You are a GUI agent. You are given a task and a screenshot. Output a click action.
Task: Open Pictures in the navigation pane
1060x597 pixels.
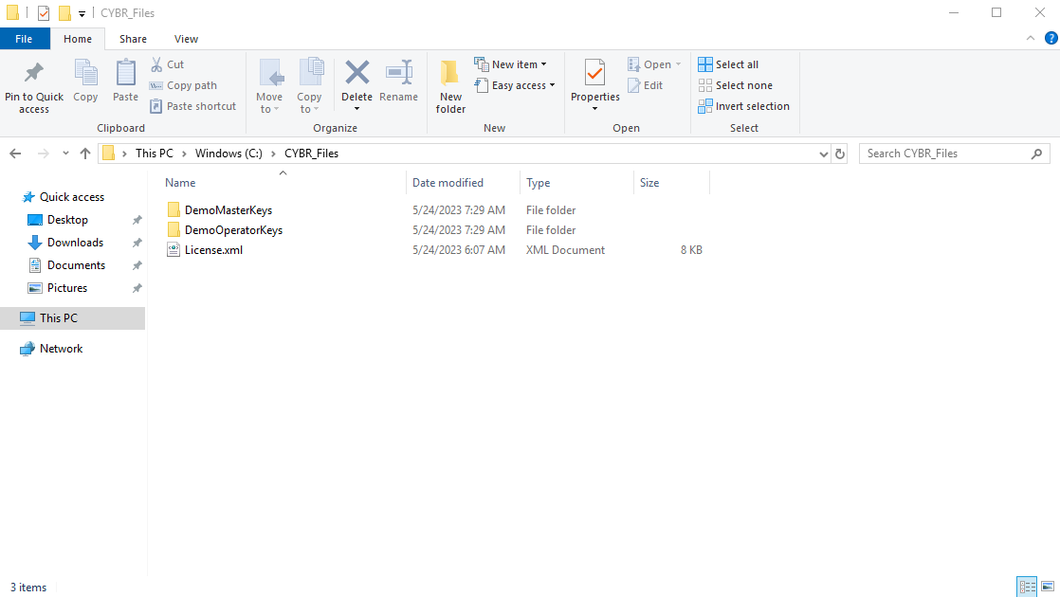pyautogui.click(x=67, y=288)
